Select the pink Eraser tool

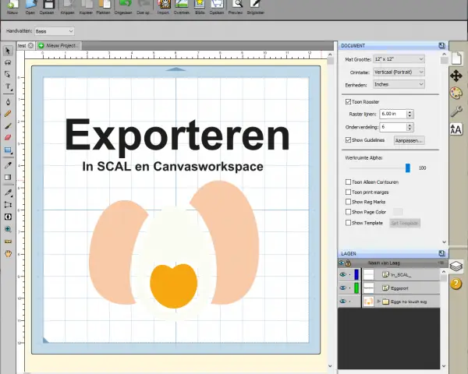coord(8,137)
